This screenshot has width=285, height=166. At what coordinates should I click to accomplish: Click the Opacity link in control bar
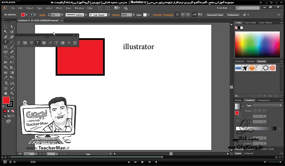(x=116, y=15)
